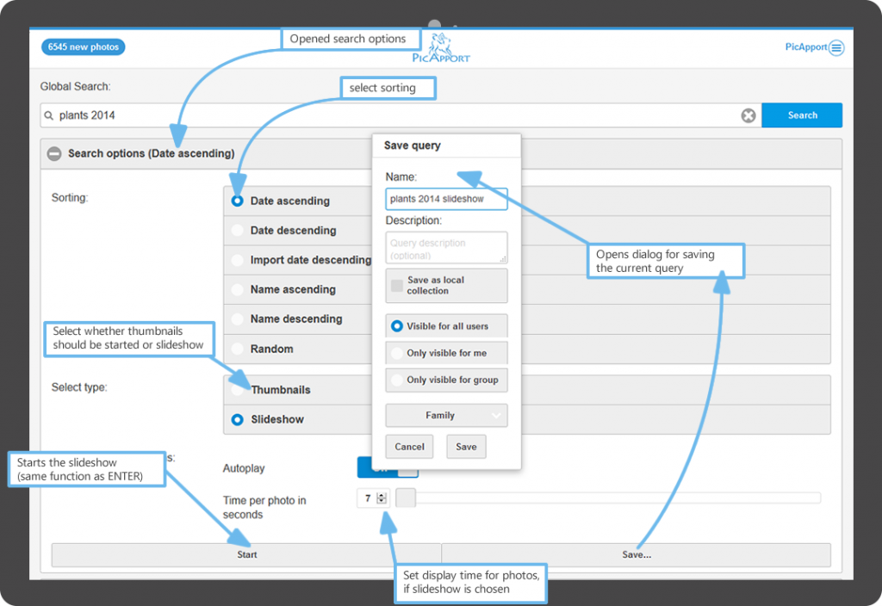
Task: Clear the global search text field
Action: coord(748,115)
